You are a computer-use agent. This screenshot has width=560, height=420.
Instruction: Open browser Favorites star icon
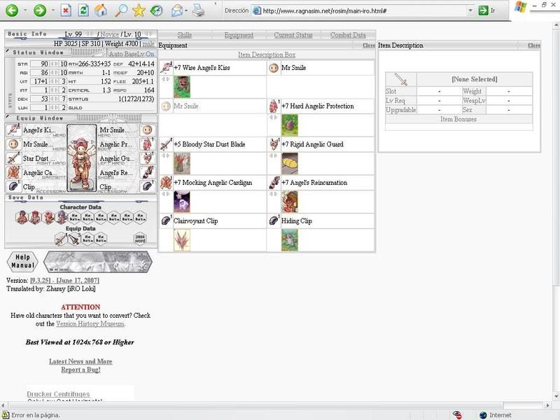tap(139, 10)
